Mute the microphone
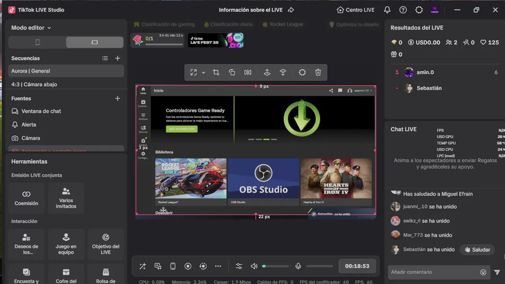Image resolution: width=505 pixels, height=284 pixels. [298, 266]
